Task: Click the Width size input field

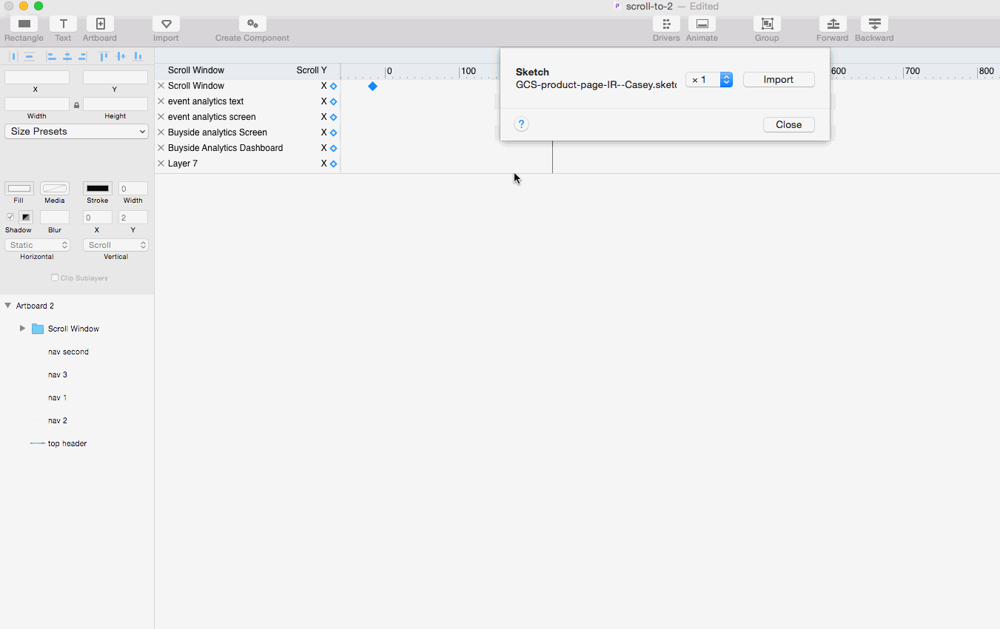Action: coord(37,104)
